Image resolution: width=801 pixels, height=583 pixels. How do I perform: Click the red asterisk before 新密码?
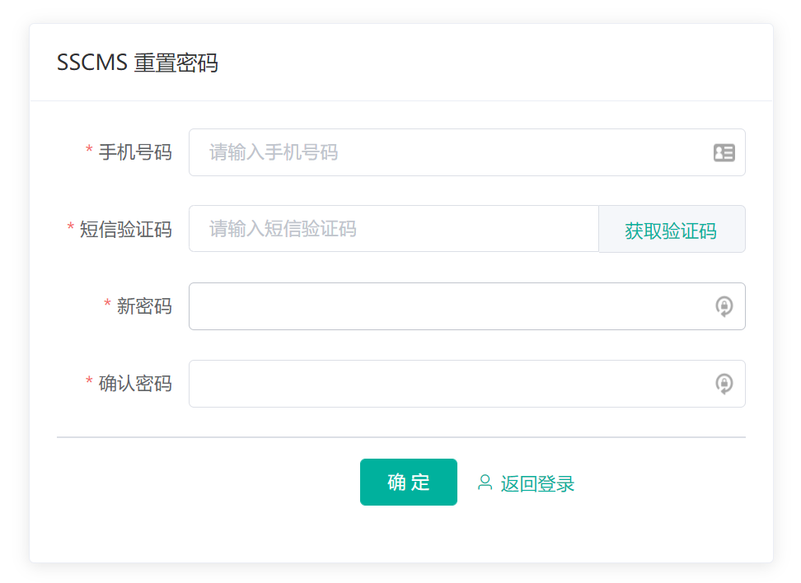click(x=107, y=305)
